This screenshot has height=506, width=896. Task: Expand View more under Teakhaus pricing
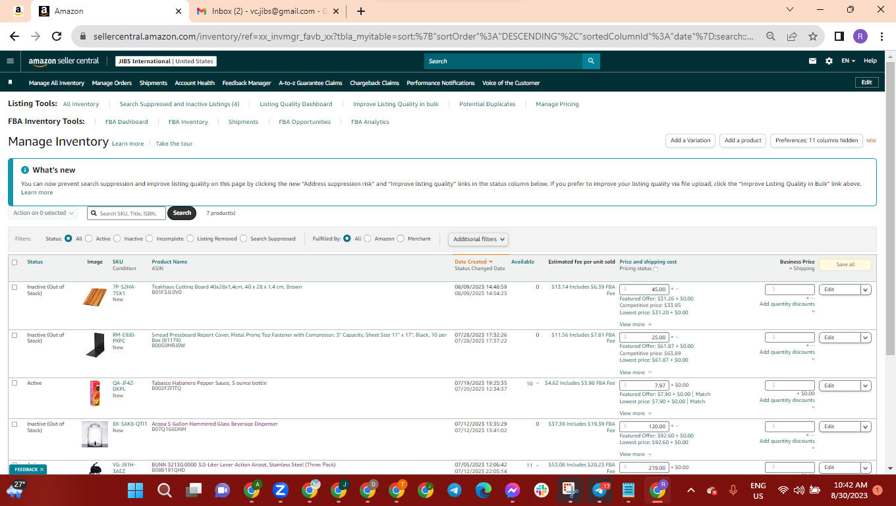(635, 324)
